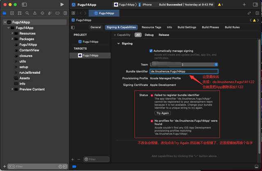This screenshot has width=262, height=171.
Task: Hide the project and targets list
Action: point(73,27)
